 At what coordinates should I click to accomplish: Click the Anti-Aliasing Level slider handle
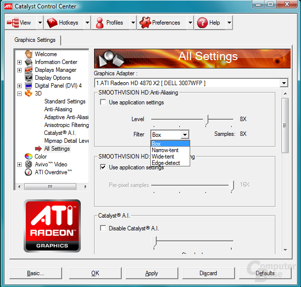click(x=206, y=120)
